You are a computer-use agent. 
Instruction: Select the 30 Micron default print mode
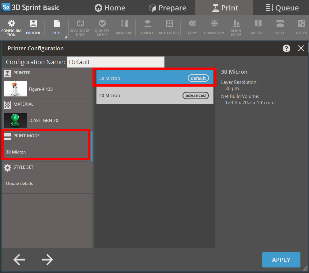pos(155,78)
